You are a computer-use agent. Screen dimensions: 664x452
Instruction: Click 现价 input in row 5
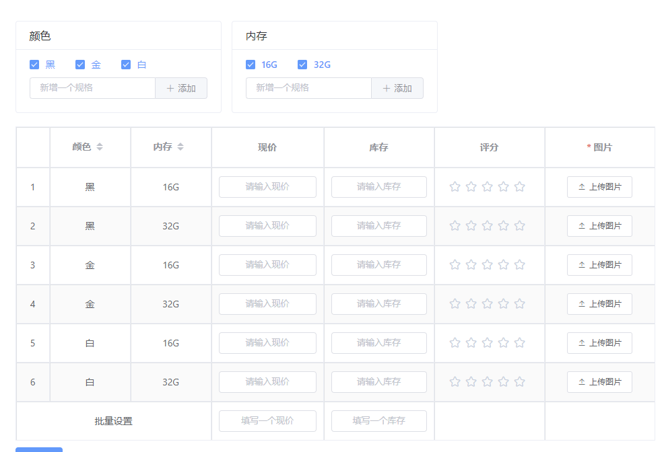click(267, 343)
